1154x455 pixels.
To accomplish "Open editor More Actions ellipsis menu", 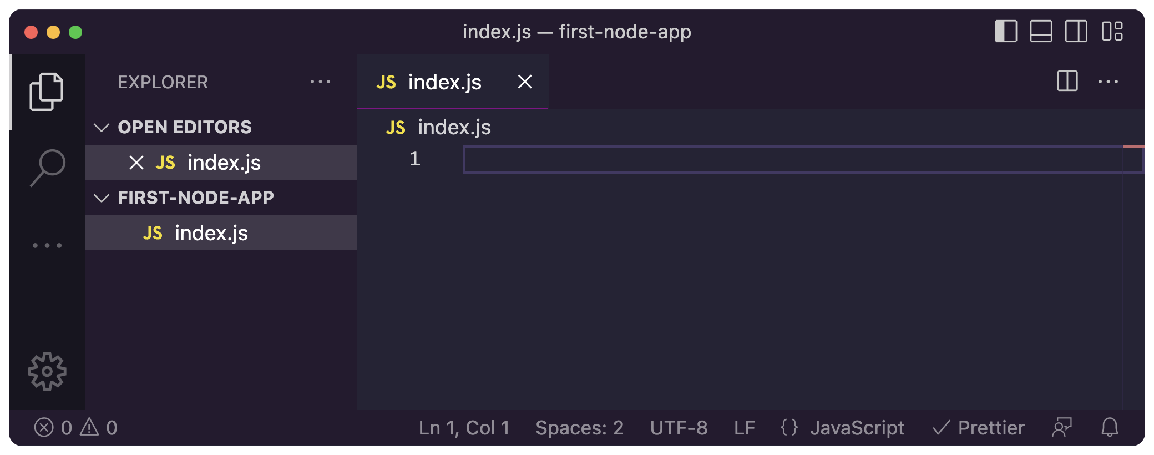I will 1108,82.
